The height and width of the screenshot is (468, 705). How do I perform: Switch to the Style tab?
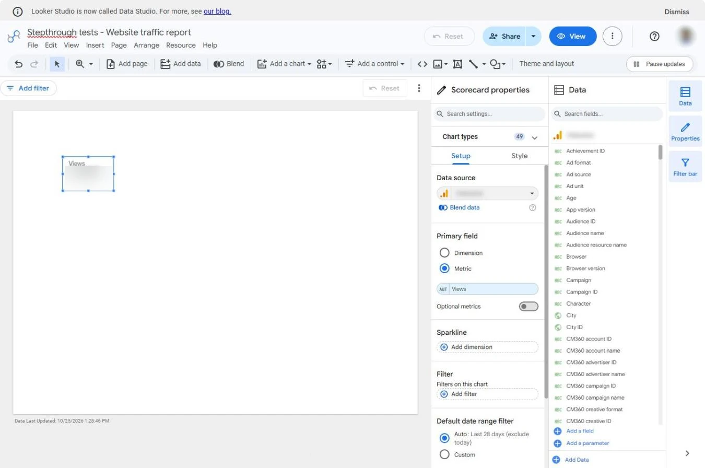click(x=519, y=156)
